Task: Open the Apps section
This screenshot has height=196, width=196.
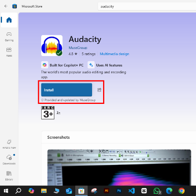Action: click(x=9, y=52)
